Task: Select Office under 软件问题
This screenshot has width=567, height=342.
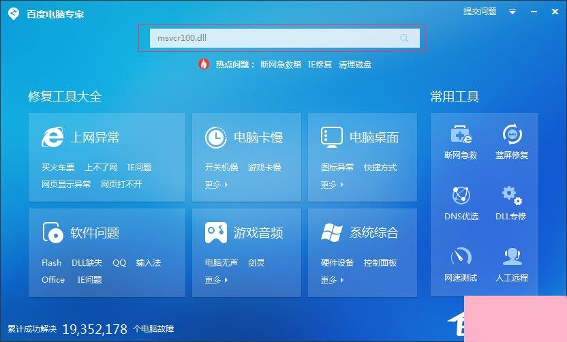Action: click(53, 279)
